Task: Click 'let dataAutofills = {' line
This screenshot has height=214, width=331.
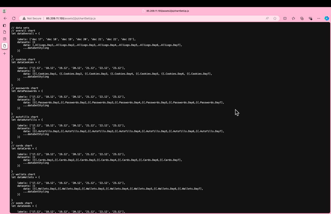Action: (x=27, y=120)
